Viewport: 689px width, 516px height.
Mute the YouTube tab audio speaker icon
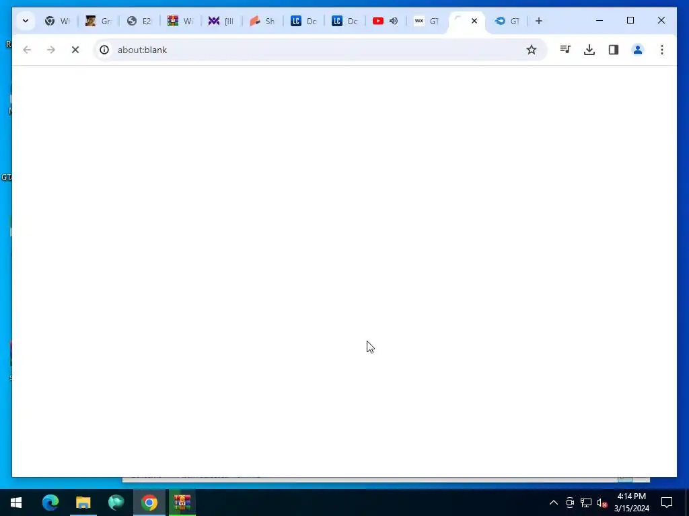(x=393, y=21)
